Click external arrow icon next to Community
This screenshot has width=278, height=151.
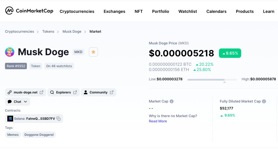tap(112, 92)
